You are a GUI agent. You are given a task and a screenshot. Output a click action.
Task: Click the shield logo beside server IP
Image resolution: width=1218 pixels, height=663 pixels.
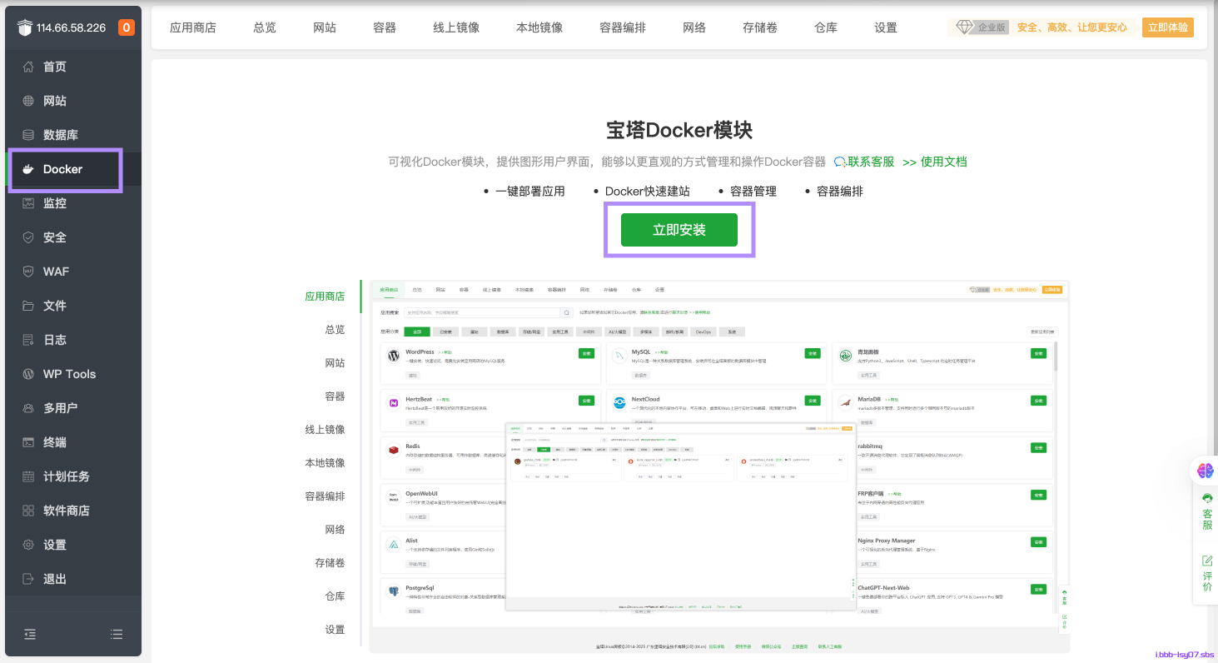[x=24, y=27]
